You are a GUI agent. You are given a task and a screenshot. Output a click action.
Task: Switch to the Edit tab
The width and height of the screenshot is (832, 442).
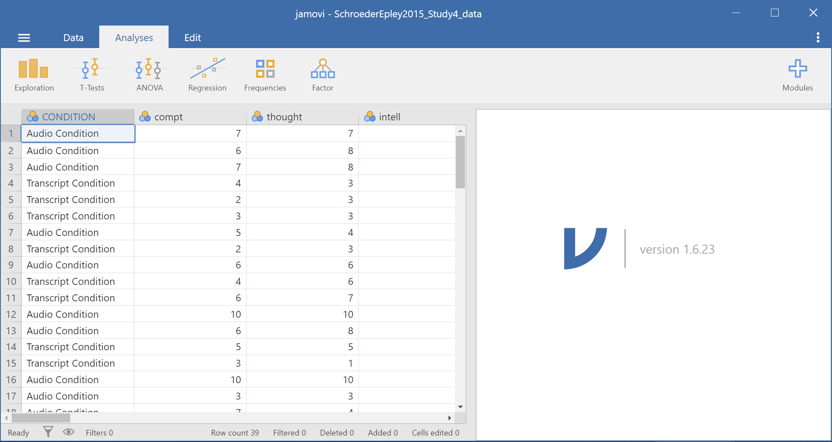coord(192,38)
